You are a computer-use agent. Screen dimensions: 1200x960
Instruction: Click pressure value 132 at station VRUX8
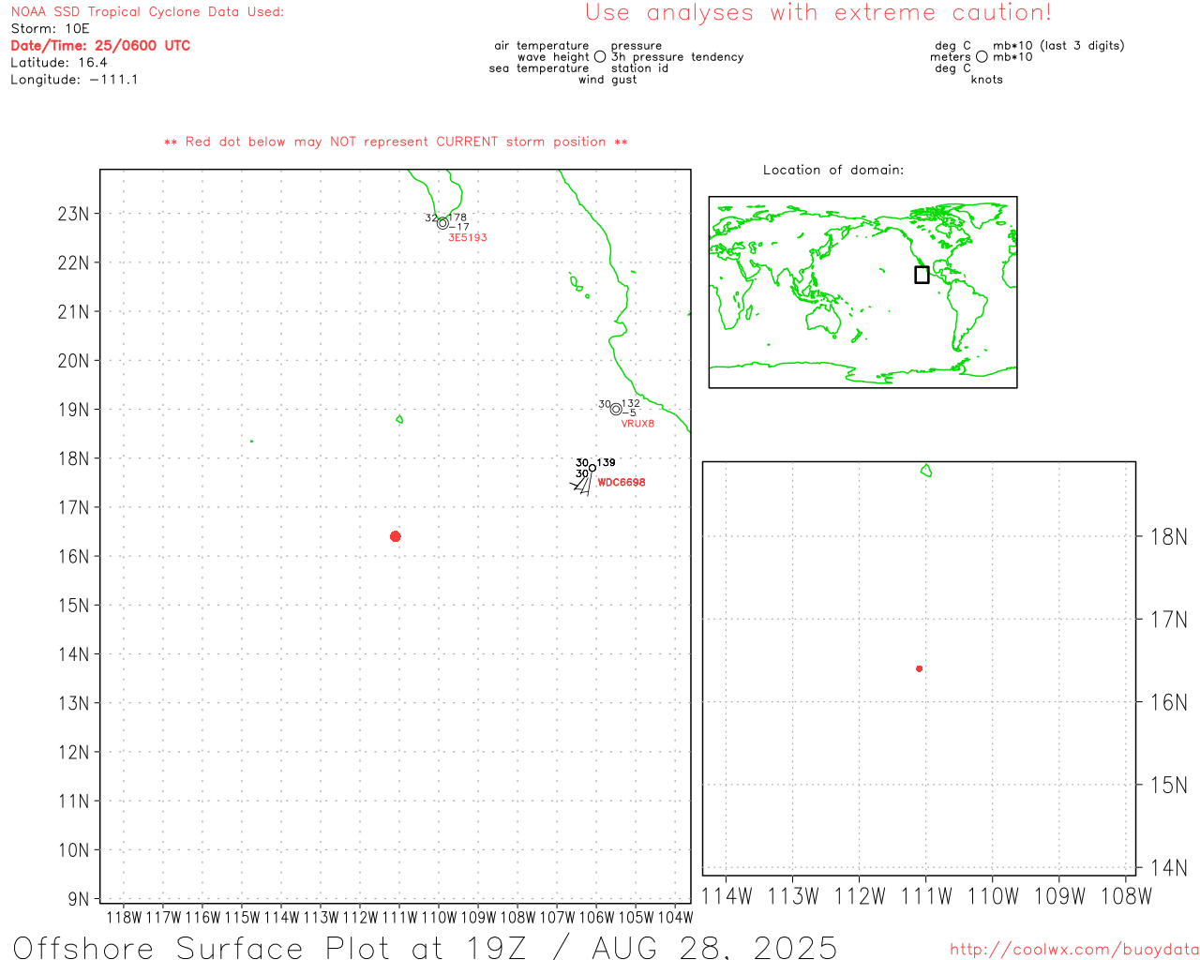[631, 404]
